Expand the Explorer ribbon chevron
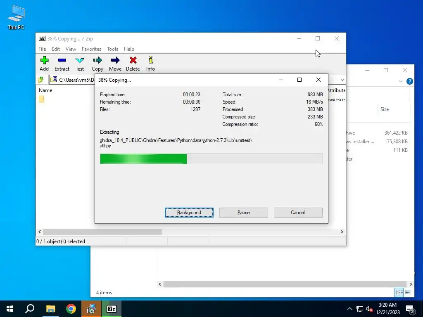Screen dimensions: 423x317 [x=401, y=81]
